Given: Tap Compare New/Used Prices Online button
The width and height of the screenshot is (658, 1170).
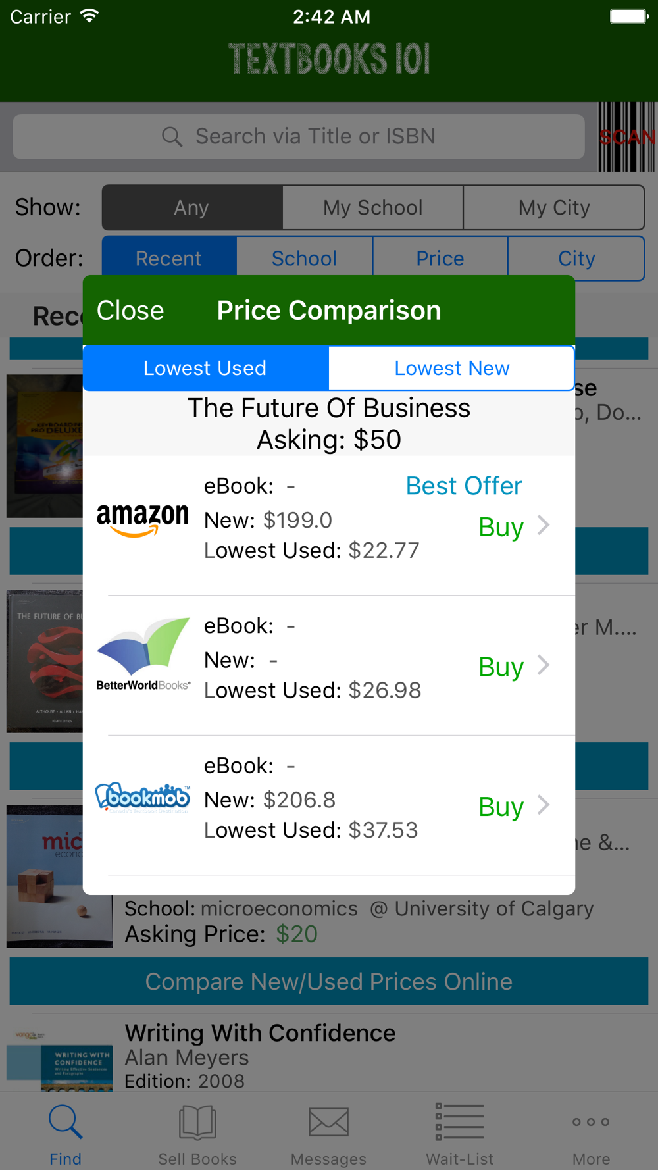Looking at the screenshot, I should point(329,981).
